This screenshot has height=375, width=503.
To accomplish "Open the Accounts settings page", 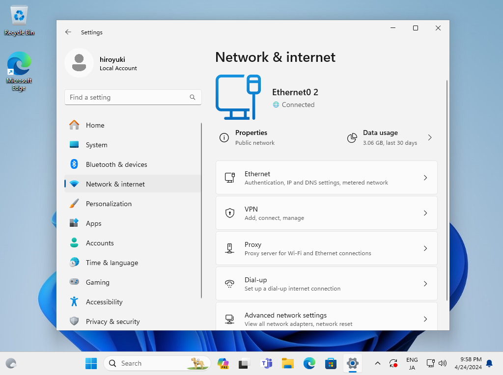I will tap(100, 243).
